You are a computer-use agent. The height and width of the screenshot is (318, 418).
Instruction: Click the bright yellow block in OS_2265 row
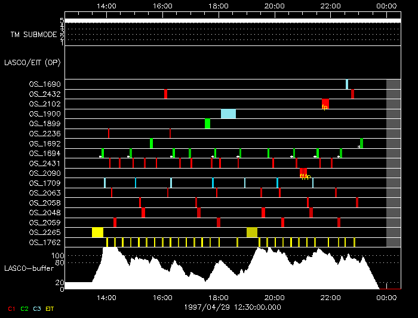point(97,232)
